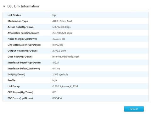Viewport: 151px width, 114px height.
Task: Select the 8.8/22 dB value
Action: coord(58,45)
